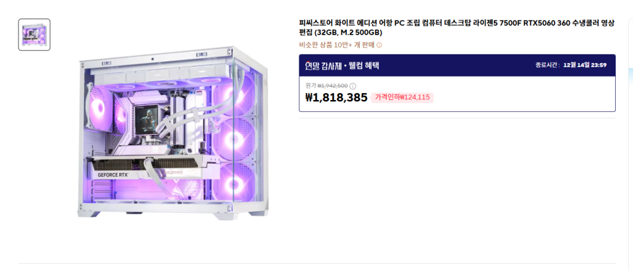633x271 pixels.
Task: Click the GEFORCE RTX label on graphics card
Action: tap(113, 175)
